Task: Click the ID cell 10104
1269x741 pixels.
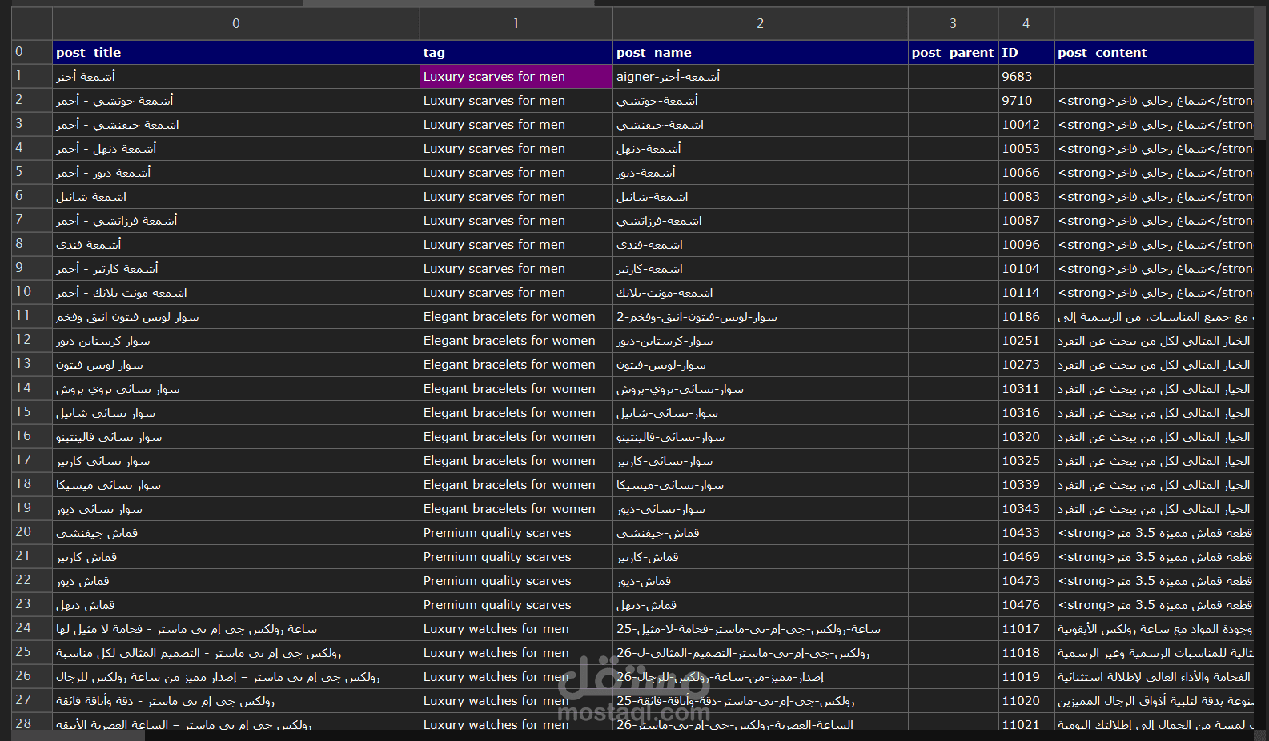Action: point(1026,269)
